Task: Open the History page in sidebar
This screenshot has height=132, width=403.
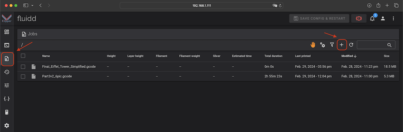Action: (x=7, y=72)
